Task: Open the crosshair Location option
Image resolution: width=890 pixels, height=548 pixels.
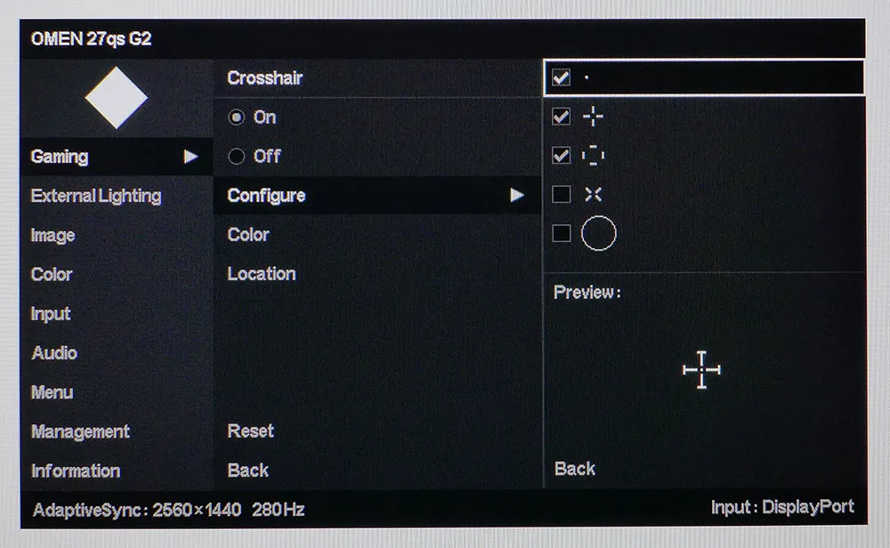Action: (x=262, y=274)
